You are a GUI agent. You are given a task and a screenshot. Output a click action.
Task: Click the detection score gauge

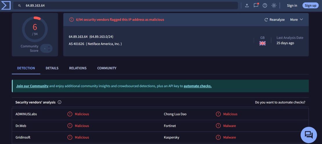click(35, 29)
